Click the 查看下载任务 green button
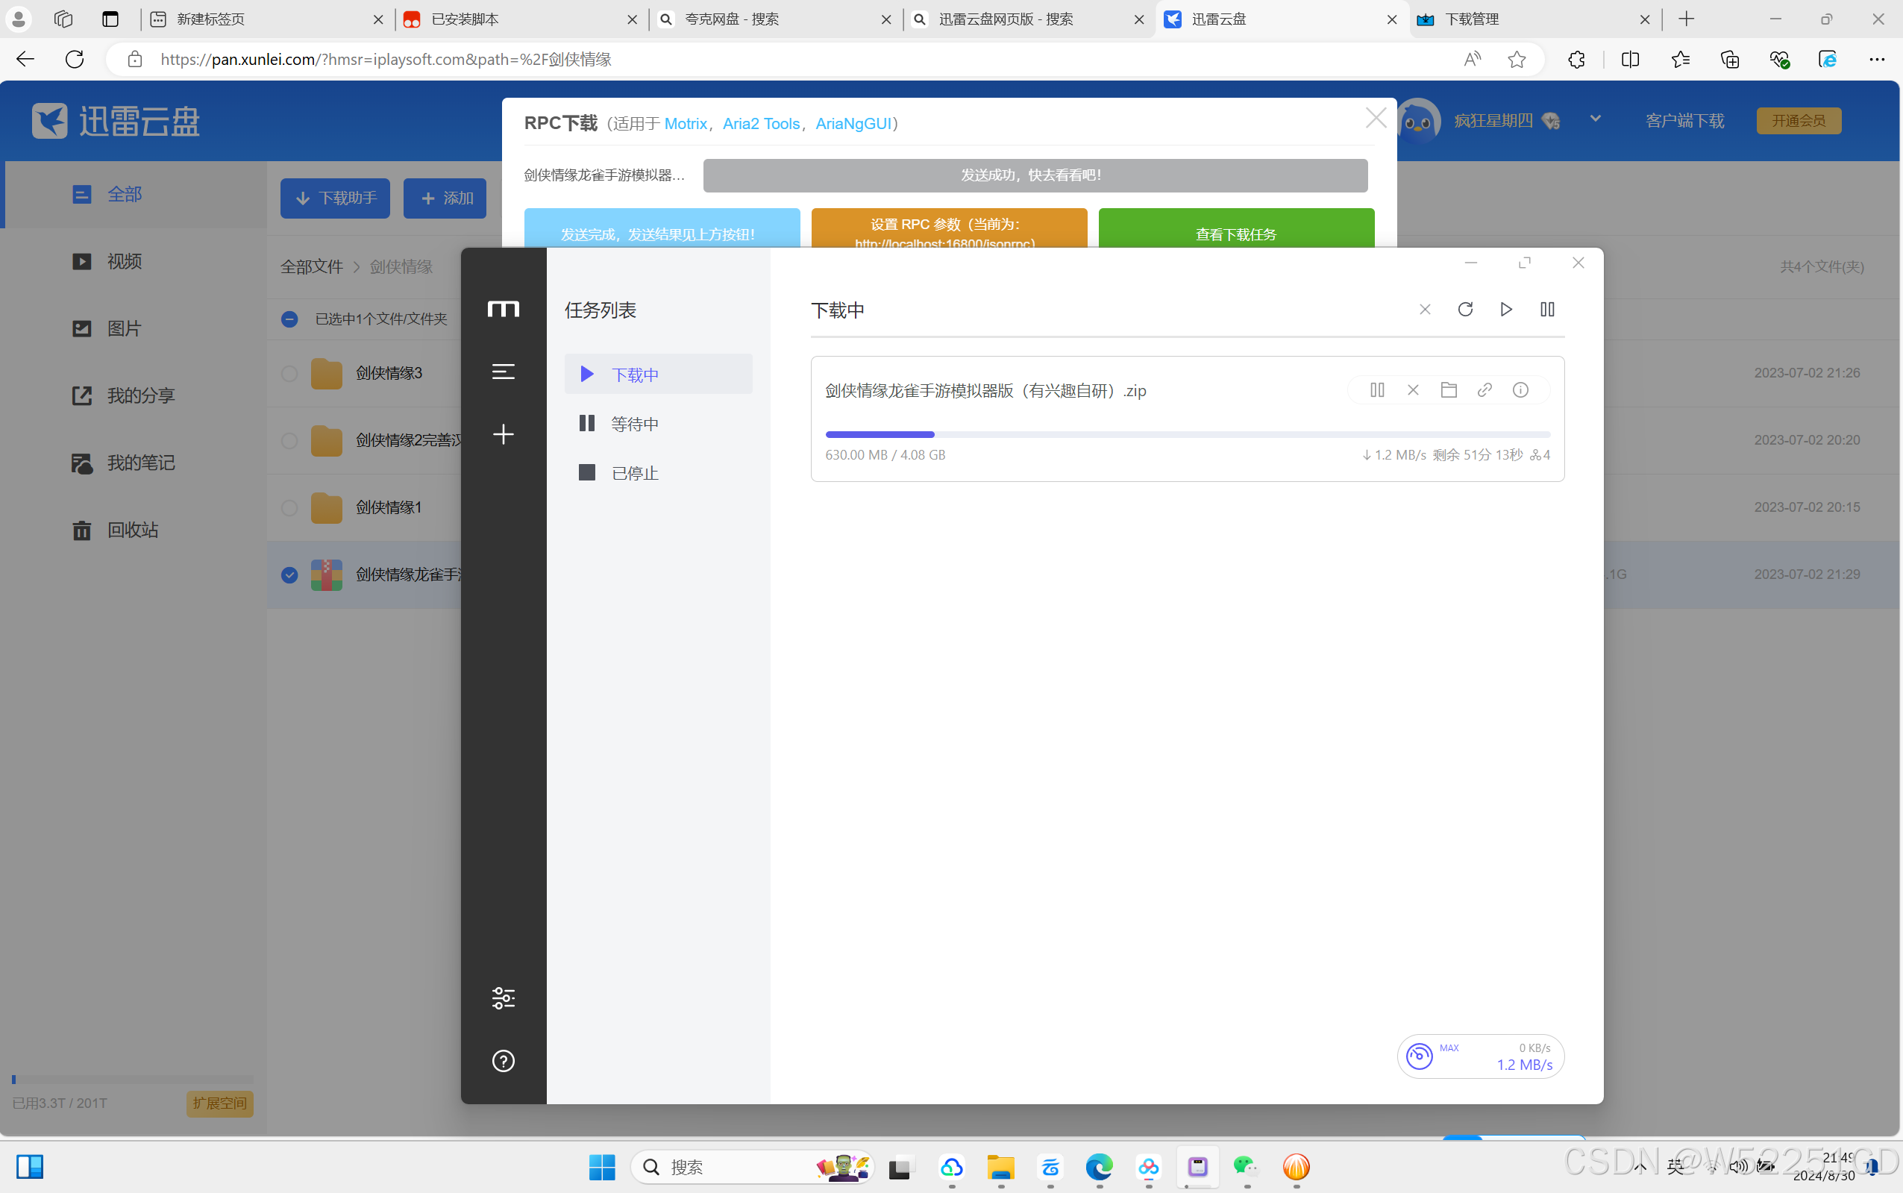This screenshot has height=1193, width=1903. [x=1236, y=230]
